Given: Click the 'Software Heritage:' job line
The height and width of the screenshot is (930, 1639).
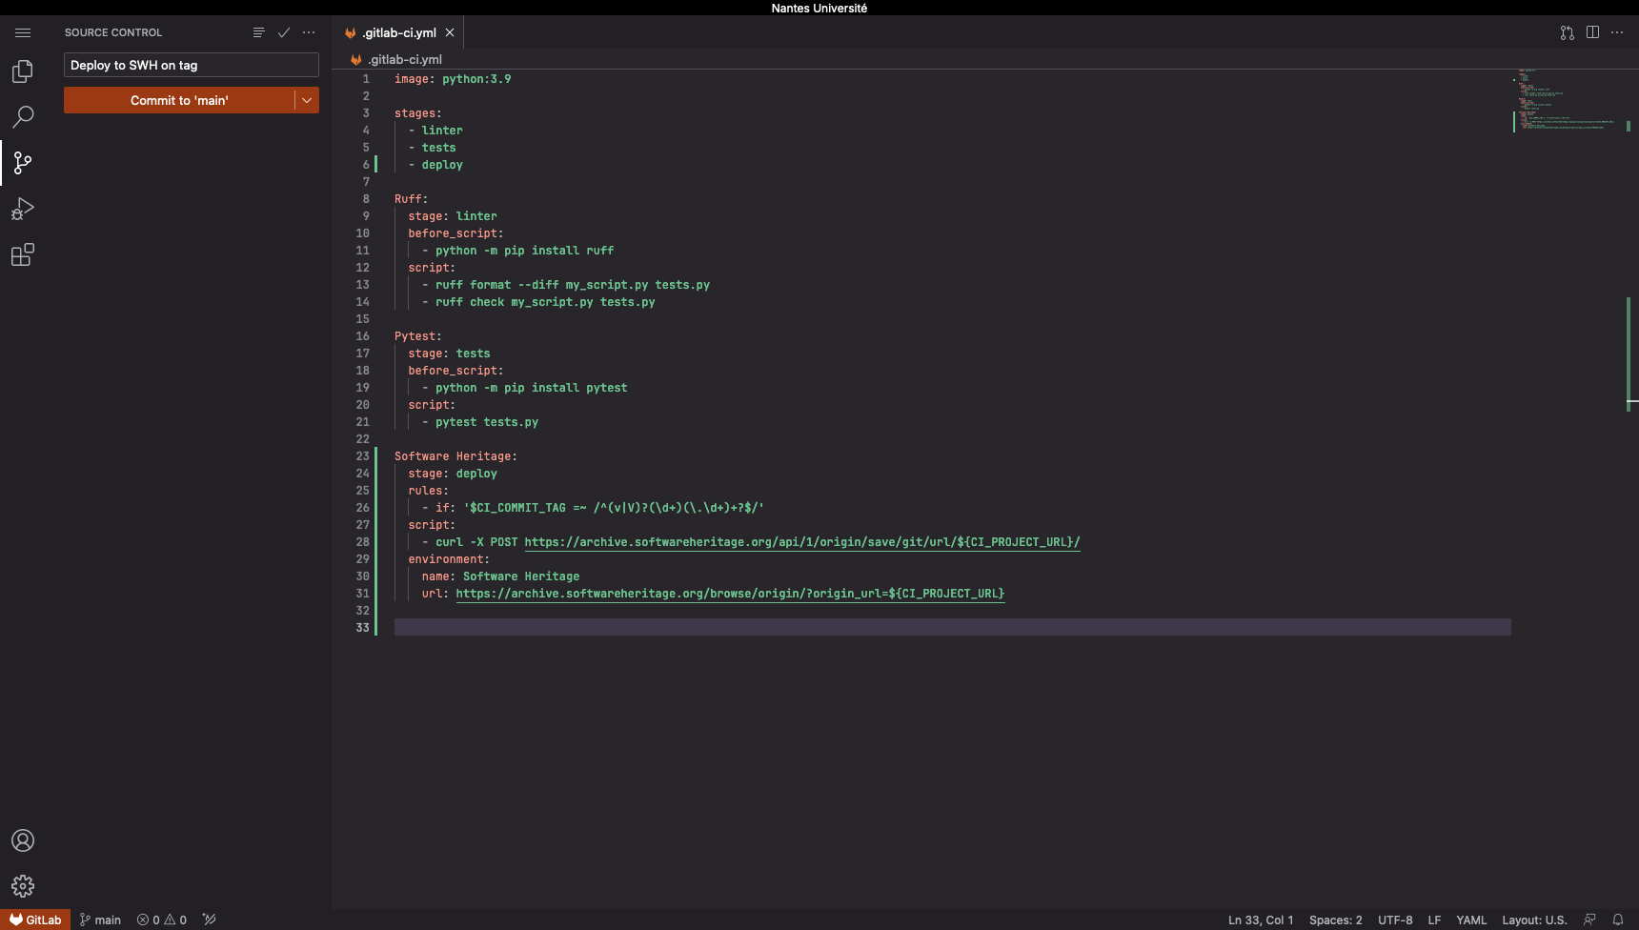Looking at the screenshot, I should click(x=455, y=456).
